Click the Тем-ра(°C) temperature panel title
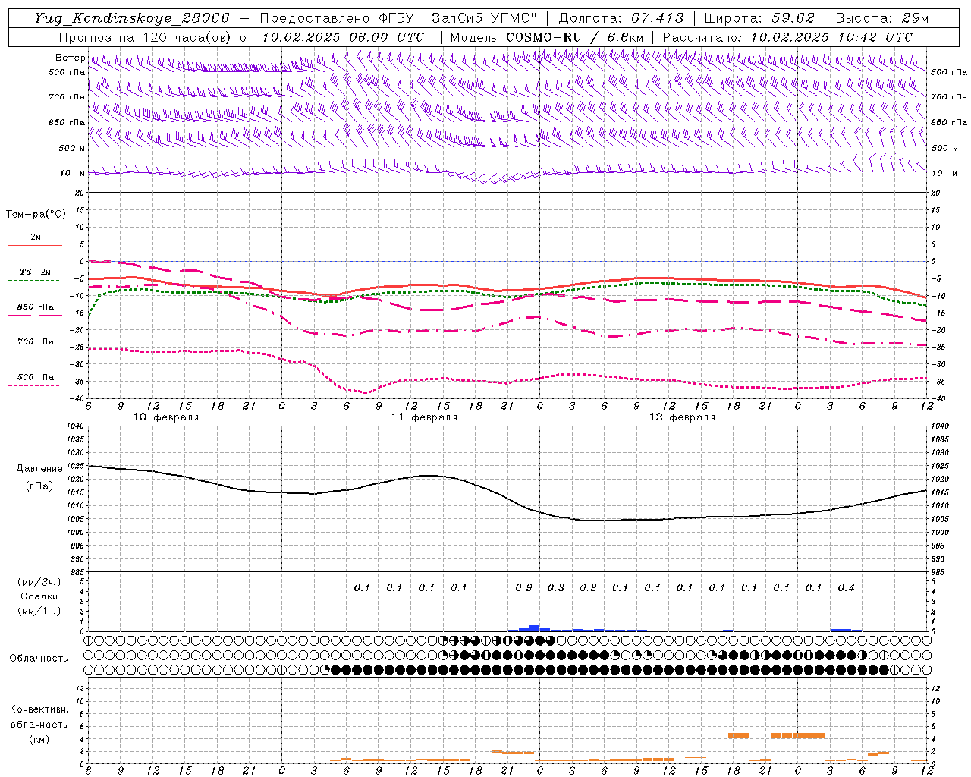 [x=36, y=215]
